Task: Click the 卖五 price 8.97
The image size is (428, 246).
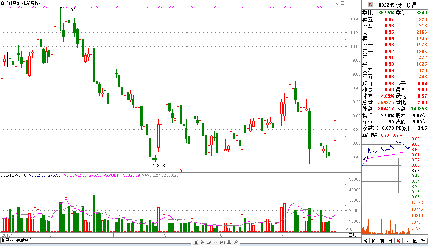Action: pos(389,20)
